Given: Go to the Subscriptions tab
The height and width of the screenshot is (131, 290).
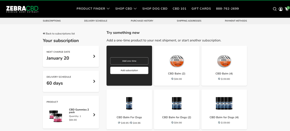Looking at the screenshot, I should pyautogui.click(x=52, y=21).
